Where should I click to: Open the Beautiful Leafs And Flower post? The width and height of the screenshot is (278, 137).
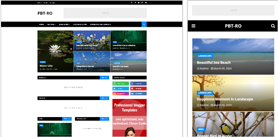tap(87, 45)
